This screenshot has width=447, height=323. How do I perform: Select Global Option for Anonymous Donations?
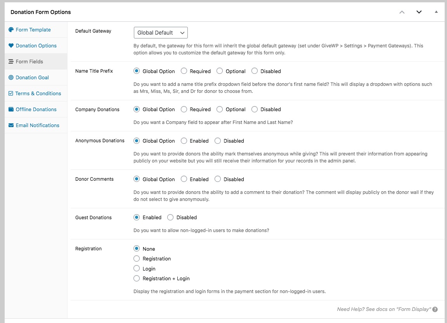point(137,140)
